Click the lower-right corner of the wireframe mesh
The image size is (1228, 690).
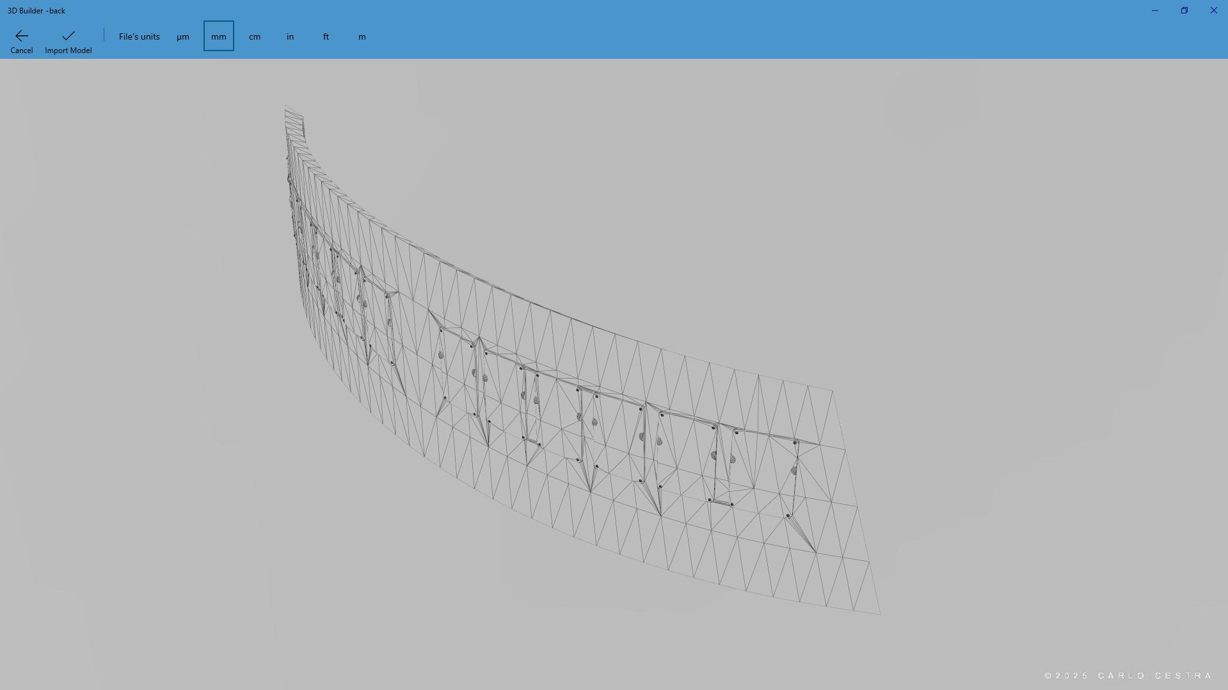879,613
